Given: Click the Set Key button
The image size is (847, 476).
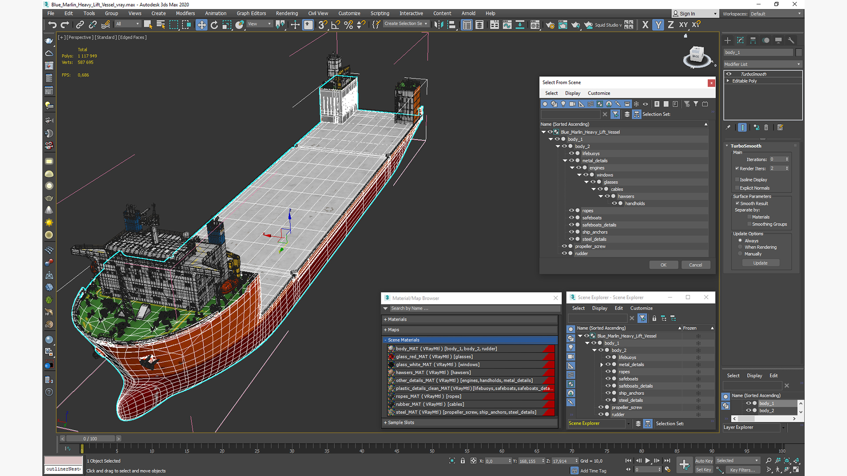Looking at the screenshot, I should click(704, 470).
